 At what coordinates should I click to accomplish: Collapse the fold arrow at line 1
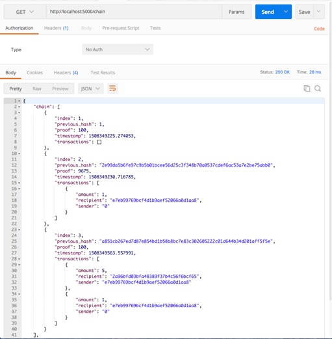click(19, 101)
